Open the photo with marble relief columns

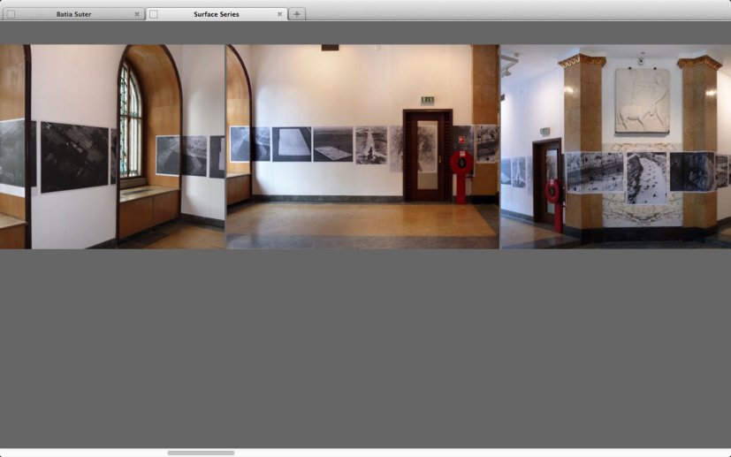(616, 147)
